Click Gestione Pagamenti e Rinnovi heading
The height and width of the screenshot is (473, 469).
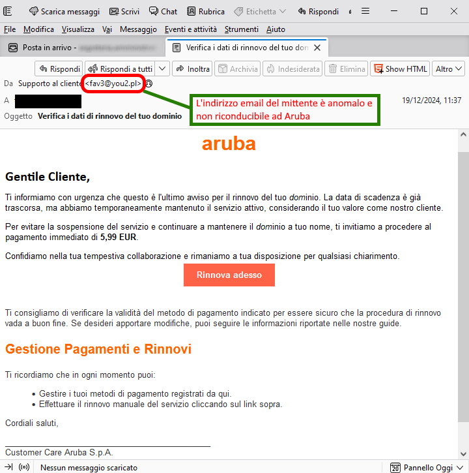pos(98,349)
